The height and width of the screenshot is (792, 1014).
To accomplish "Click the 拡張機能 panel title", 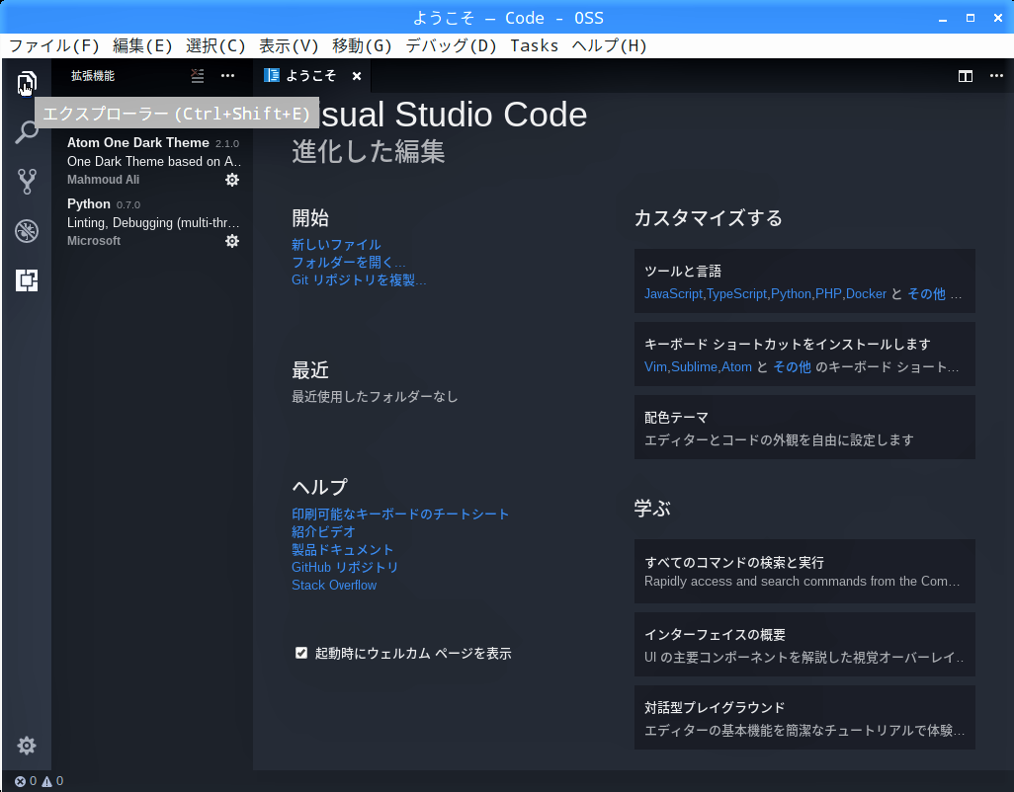I will click(93, 76).
